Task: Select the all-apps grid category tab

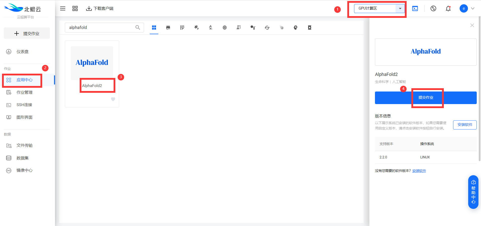Action: point(154,27)
